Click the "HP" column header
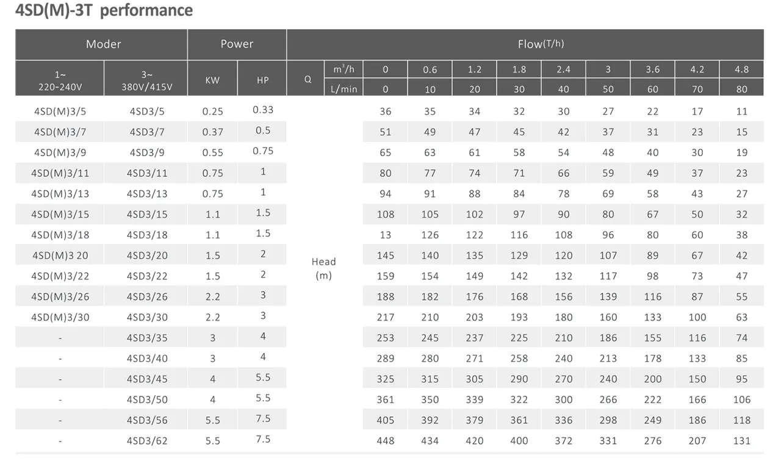 tap(262, 79)
